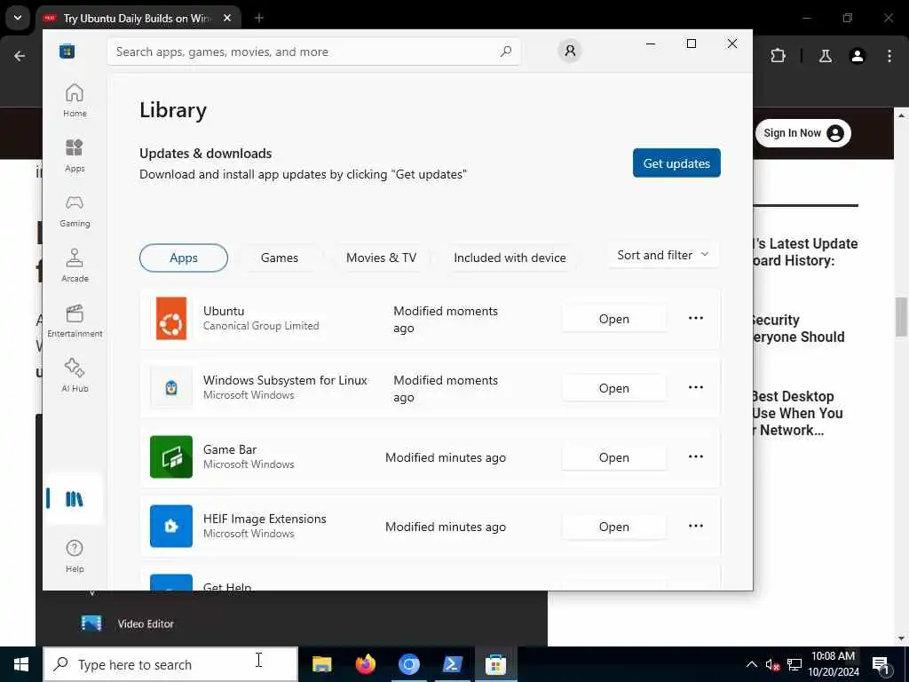This screenshot has height=682, width=909.
Task: Open the Gaming section in sidebar
Action: 75,211
